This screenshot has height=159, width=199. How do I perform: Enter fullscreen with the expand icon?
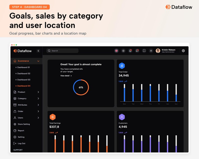coord(144,51)
